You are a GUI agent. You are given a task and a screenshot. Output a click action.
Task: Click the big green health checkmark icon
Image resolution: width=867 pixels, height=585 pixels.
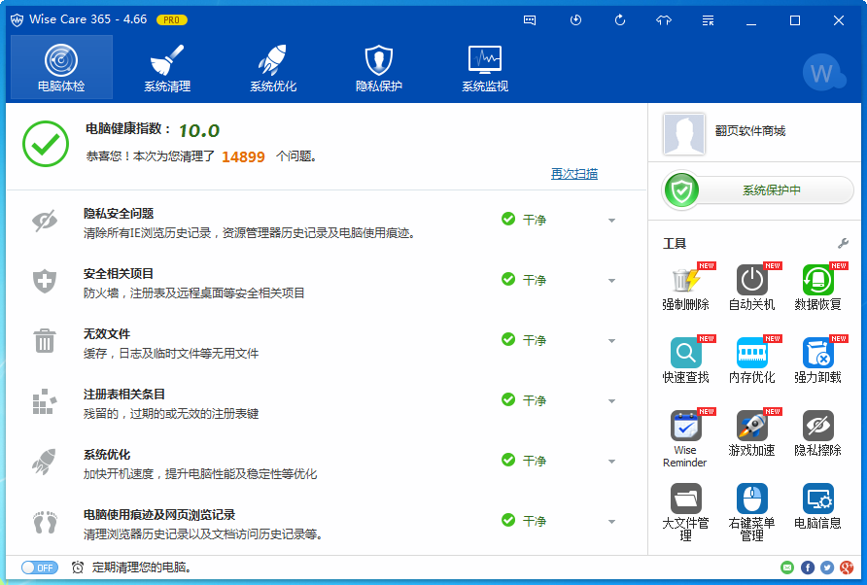click(46, 144)
